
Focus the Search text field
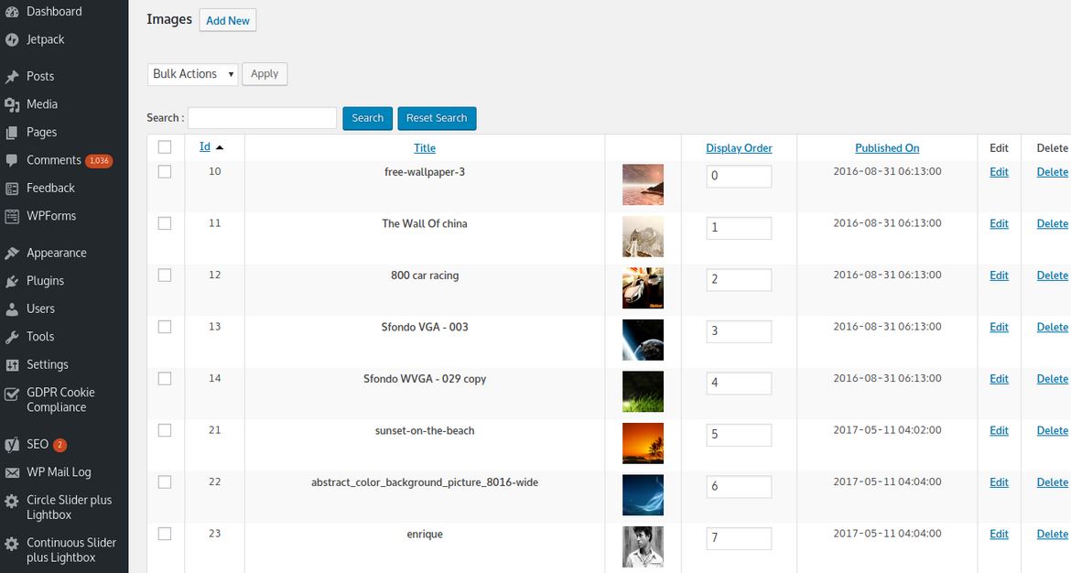pos(263,118)
